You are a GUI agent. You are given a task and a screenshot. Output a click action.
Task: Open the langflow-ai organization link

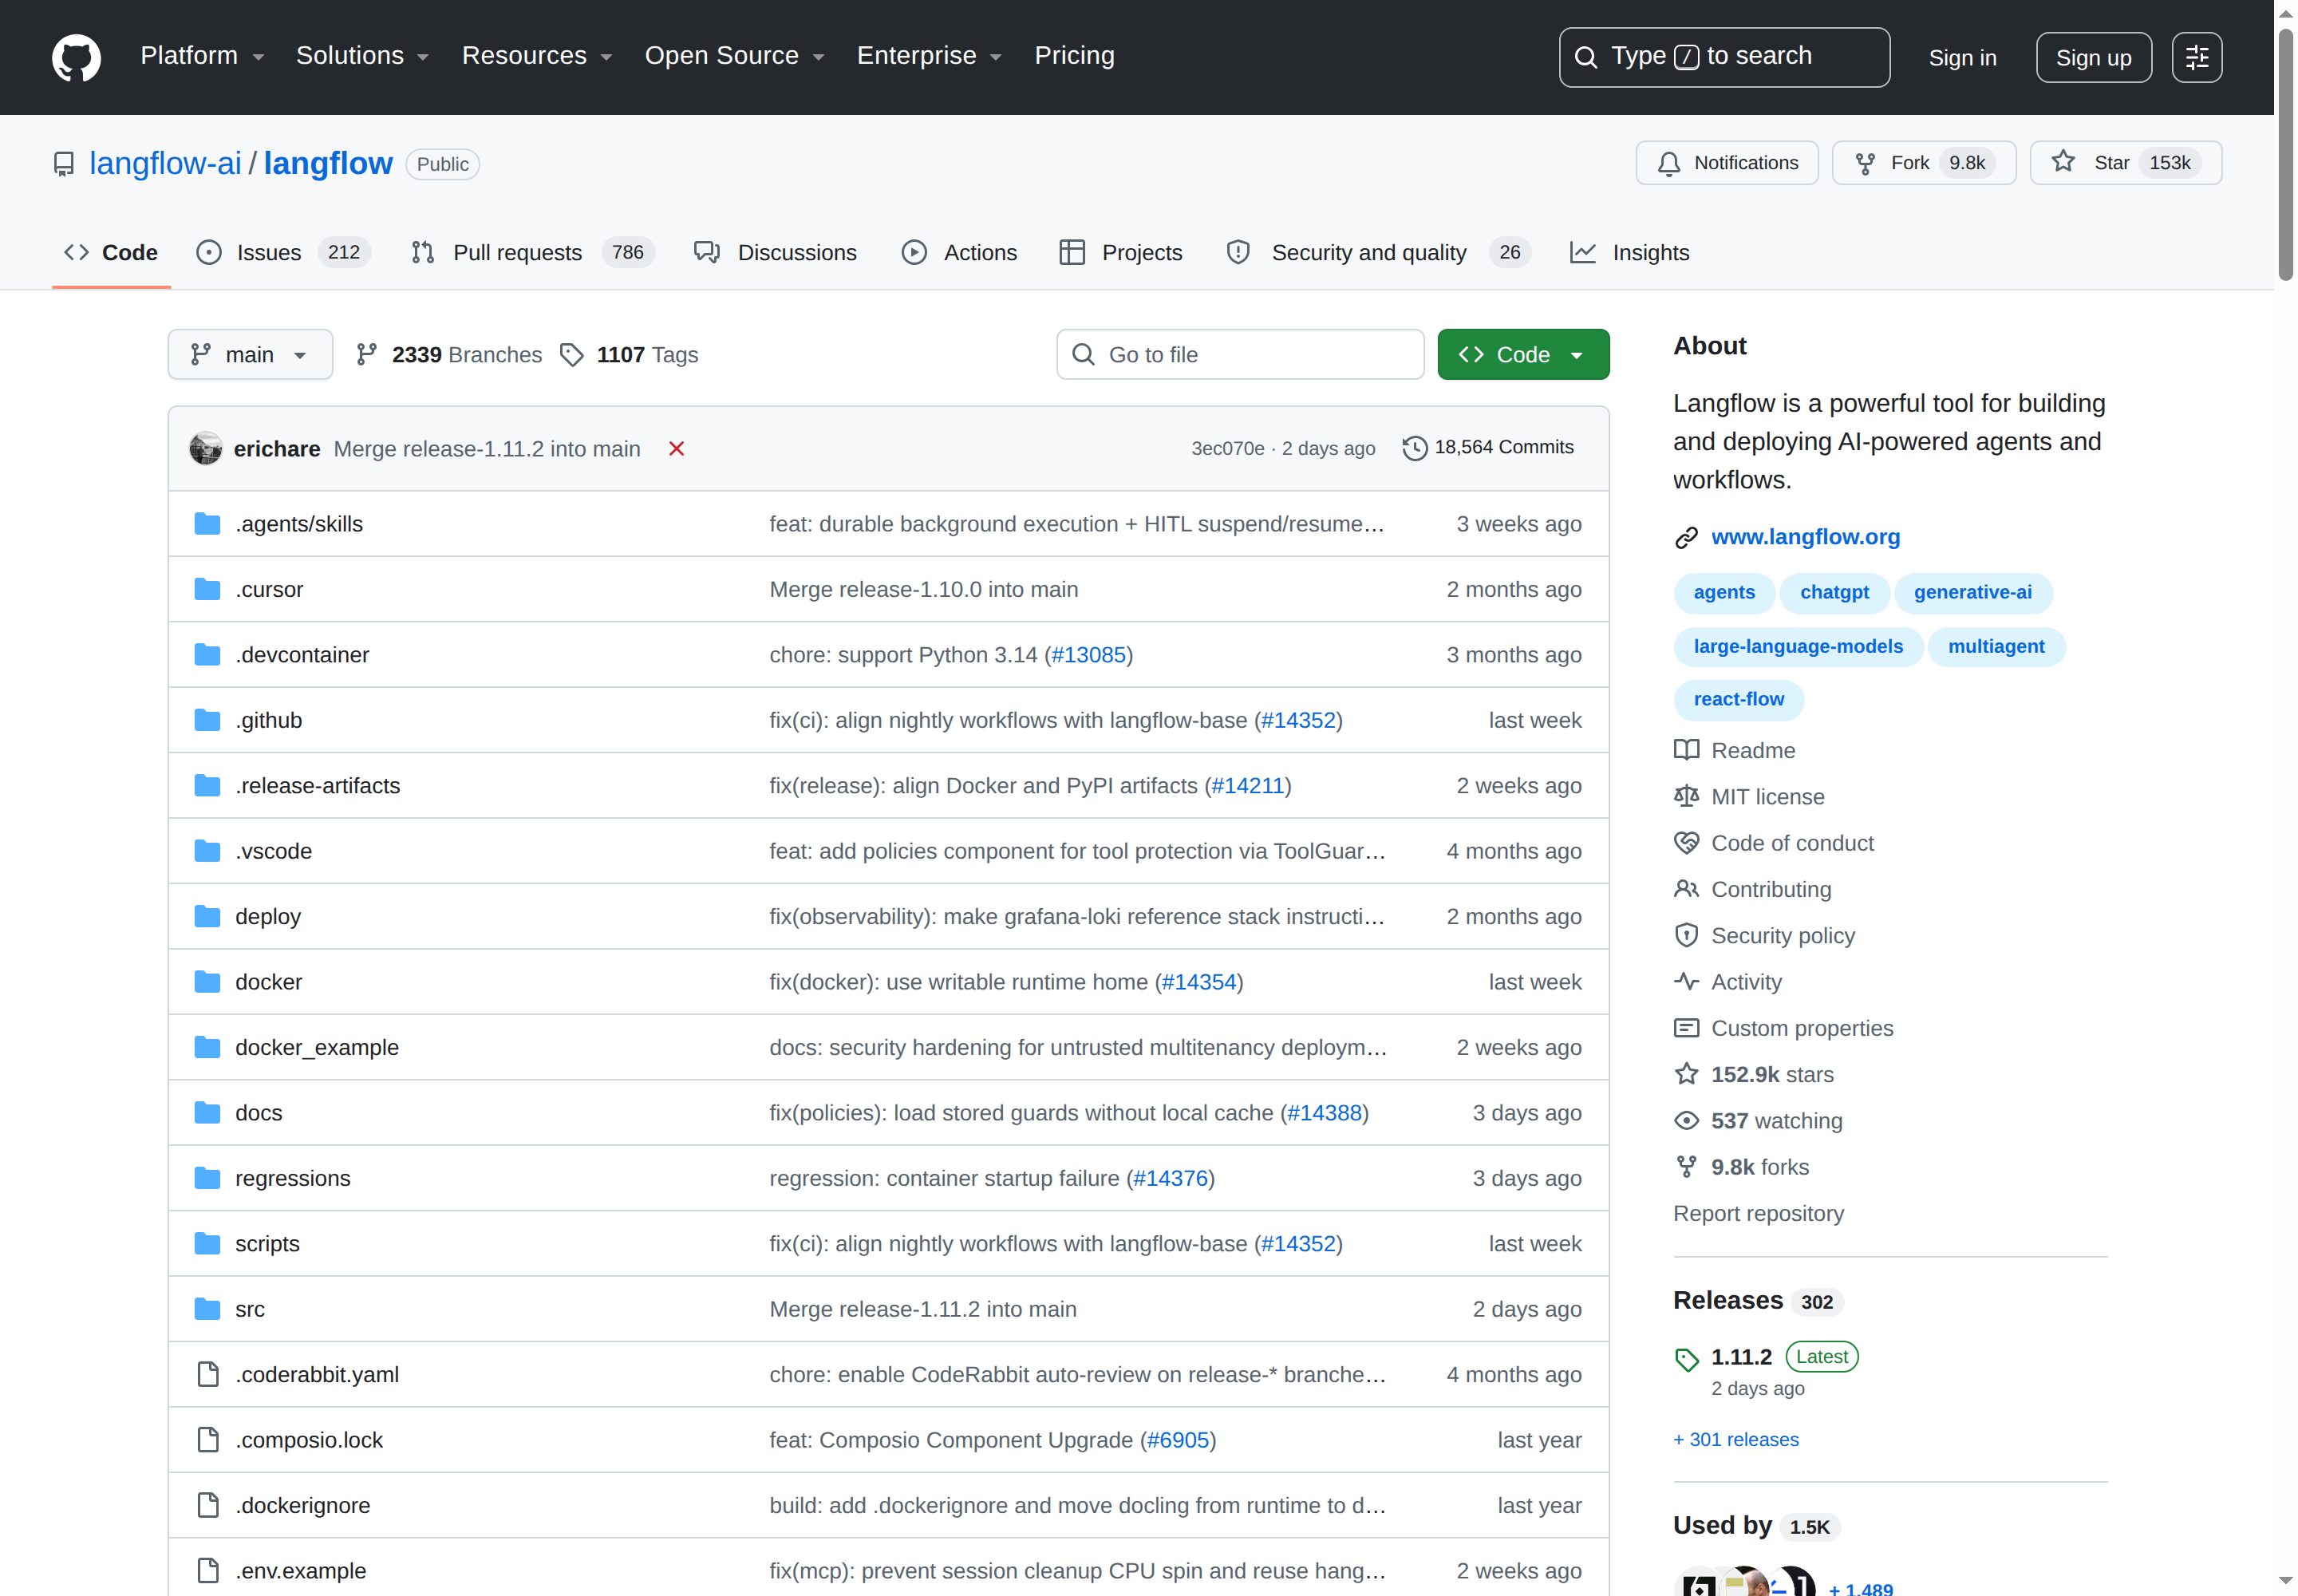click(165, 163)
